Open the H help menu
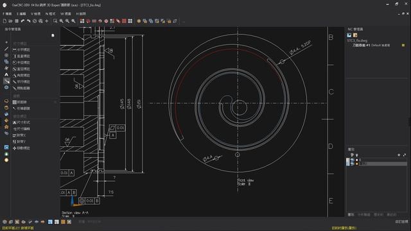The width and height of the screenshot is (411, 231). coord(81,13)
